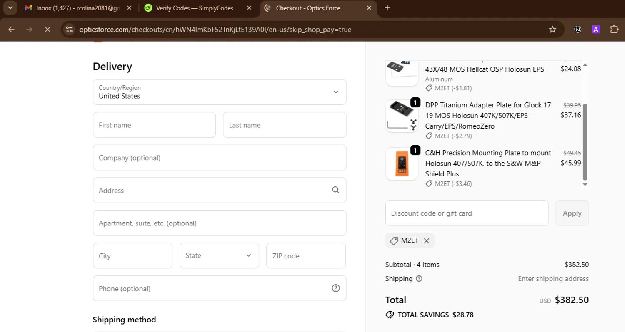
Task: Click 'Enter shipping address' text
Action: (x=553, y=279)
